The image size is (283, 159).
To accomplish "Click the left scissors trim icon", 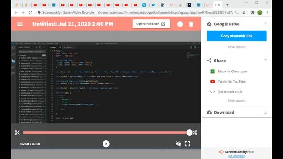I will (x=17, y=132).
